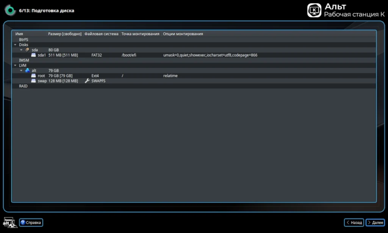The height and width of the screenshot is (233, 388).
Task: Click the SWAPFS filesystem label
Action: [x=98, y=81]
